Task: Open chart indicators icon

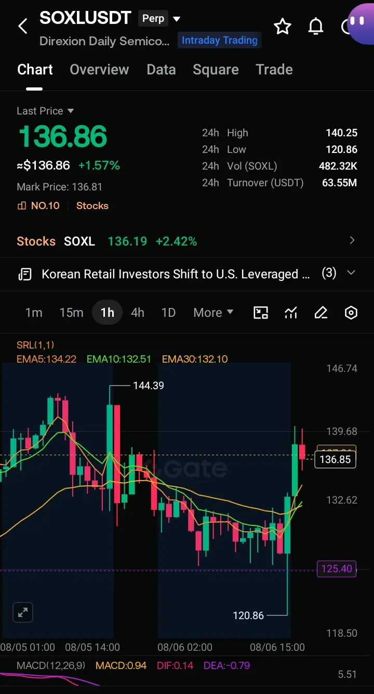Action: point(291,313)
